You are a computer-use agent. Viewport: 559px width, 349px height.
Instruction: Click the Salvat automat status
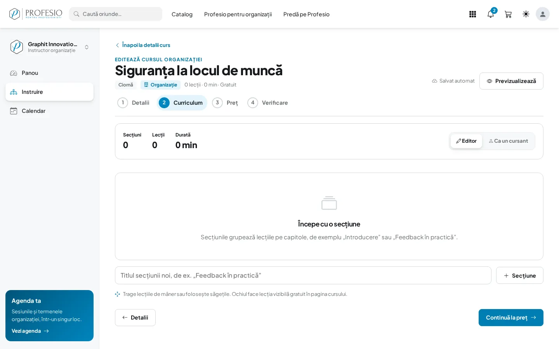[x=453, y=81]
